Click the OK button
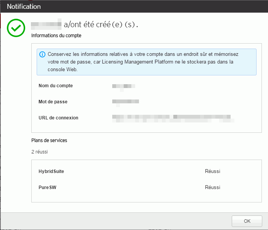The image size is (268, 230). [247, 221]
